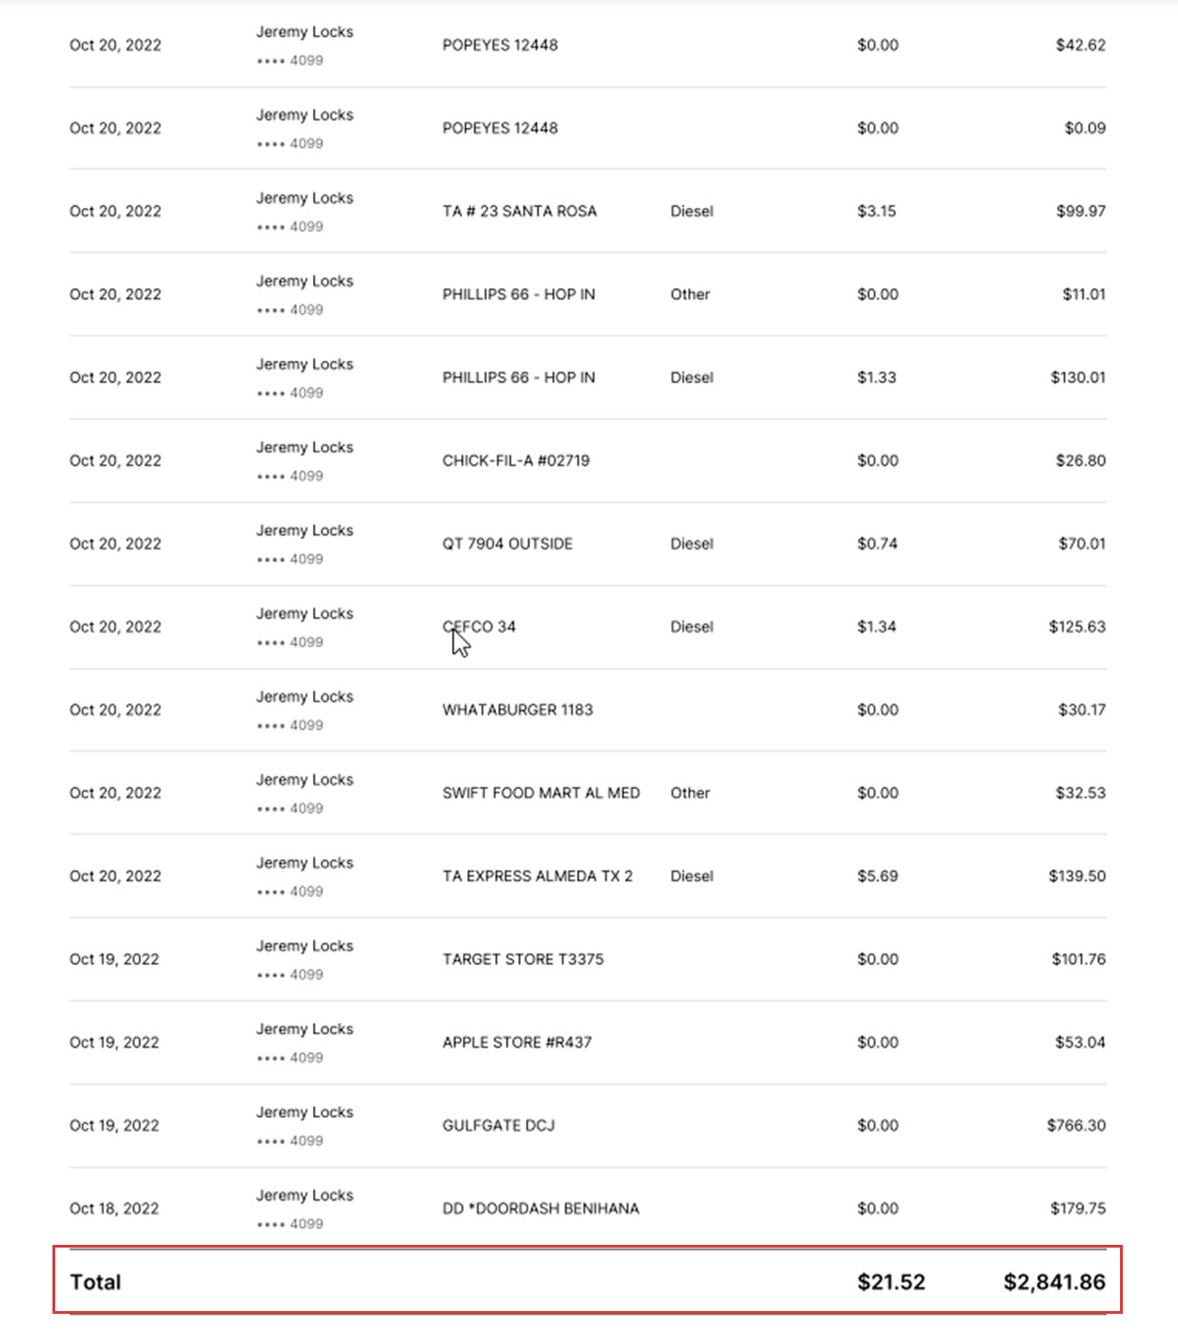
Task: Click the $21.52 total discount value
Action: pos(891,1282)
